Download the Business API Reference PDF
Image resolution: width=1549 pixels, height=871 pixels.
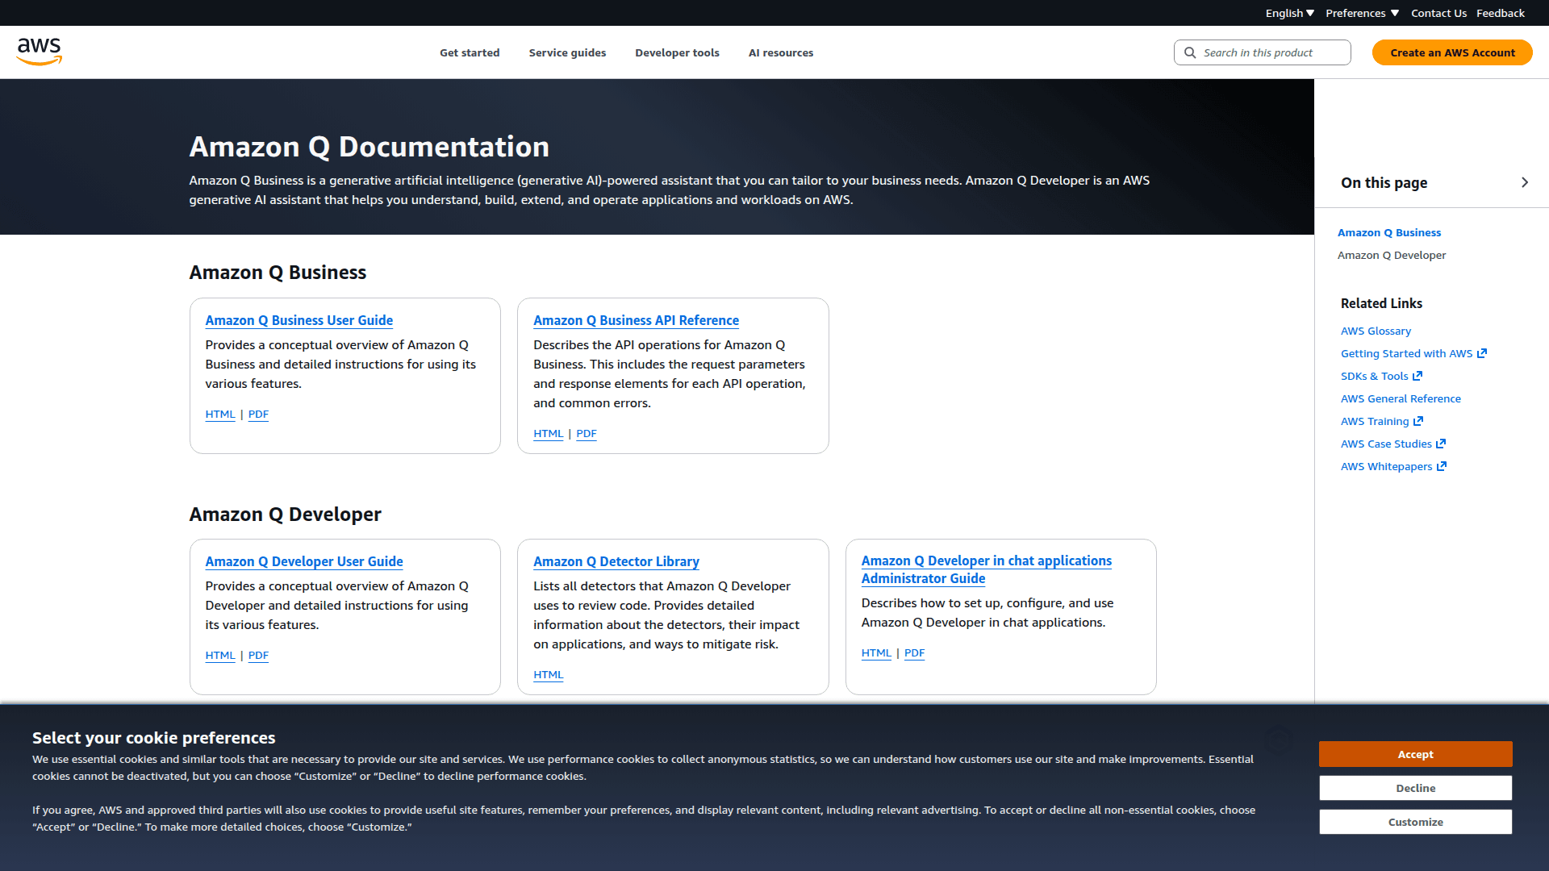point(587,433)
